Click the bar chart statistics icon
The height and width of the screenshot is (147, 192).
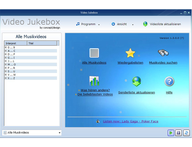pos(94,81)
